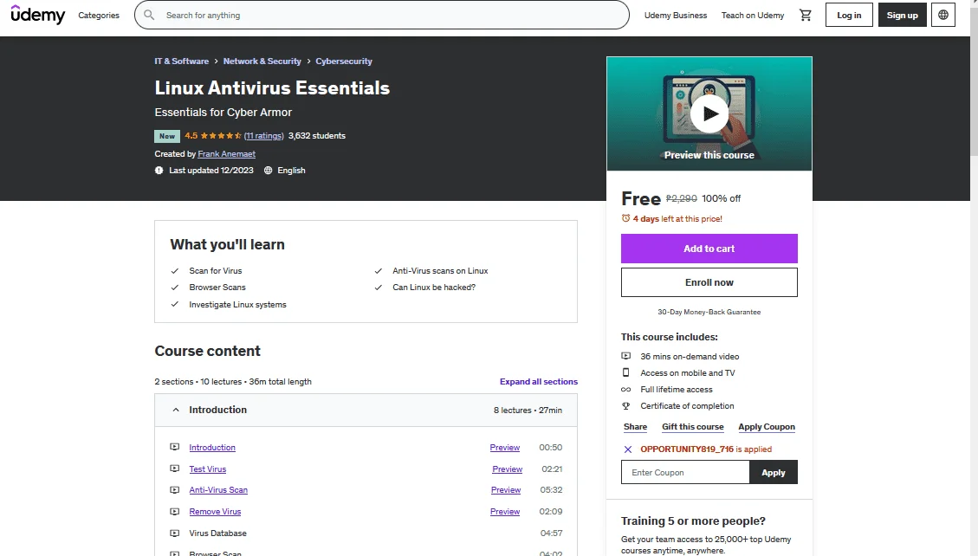The width and height of the screenshot is (978, 556).
Task: Click video icon beside Remove Virus lecture
Action: coord(175,512)
